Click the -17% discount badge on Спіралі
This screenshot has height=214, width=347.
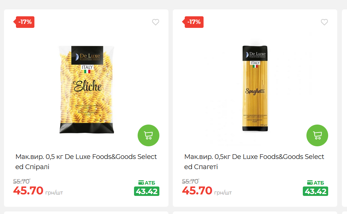[24, 22]
